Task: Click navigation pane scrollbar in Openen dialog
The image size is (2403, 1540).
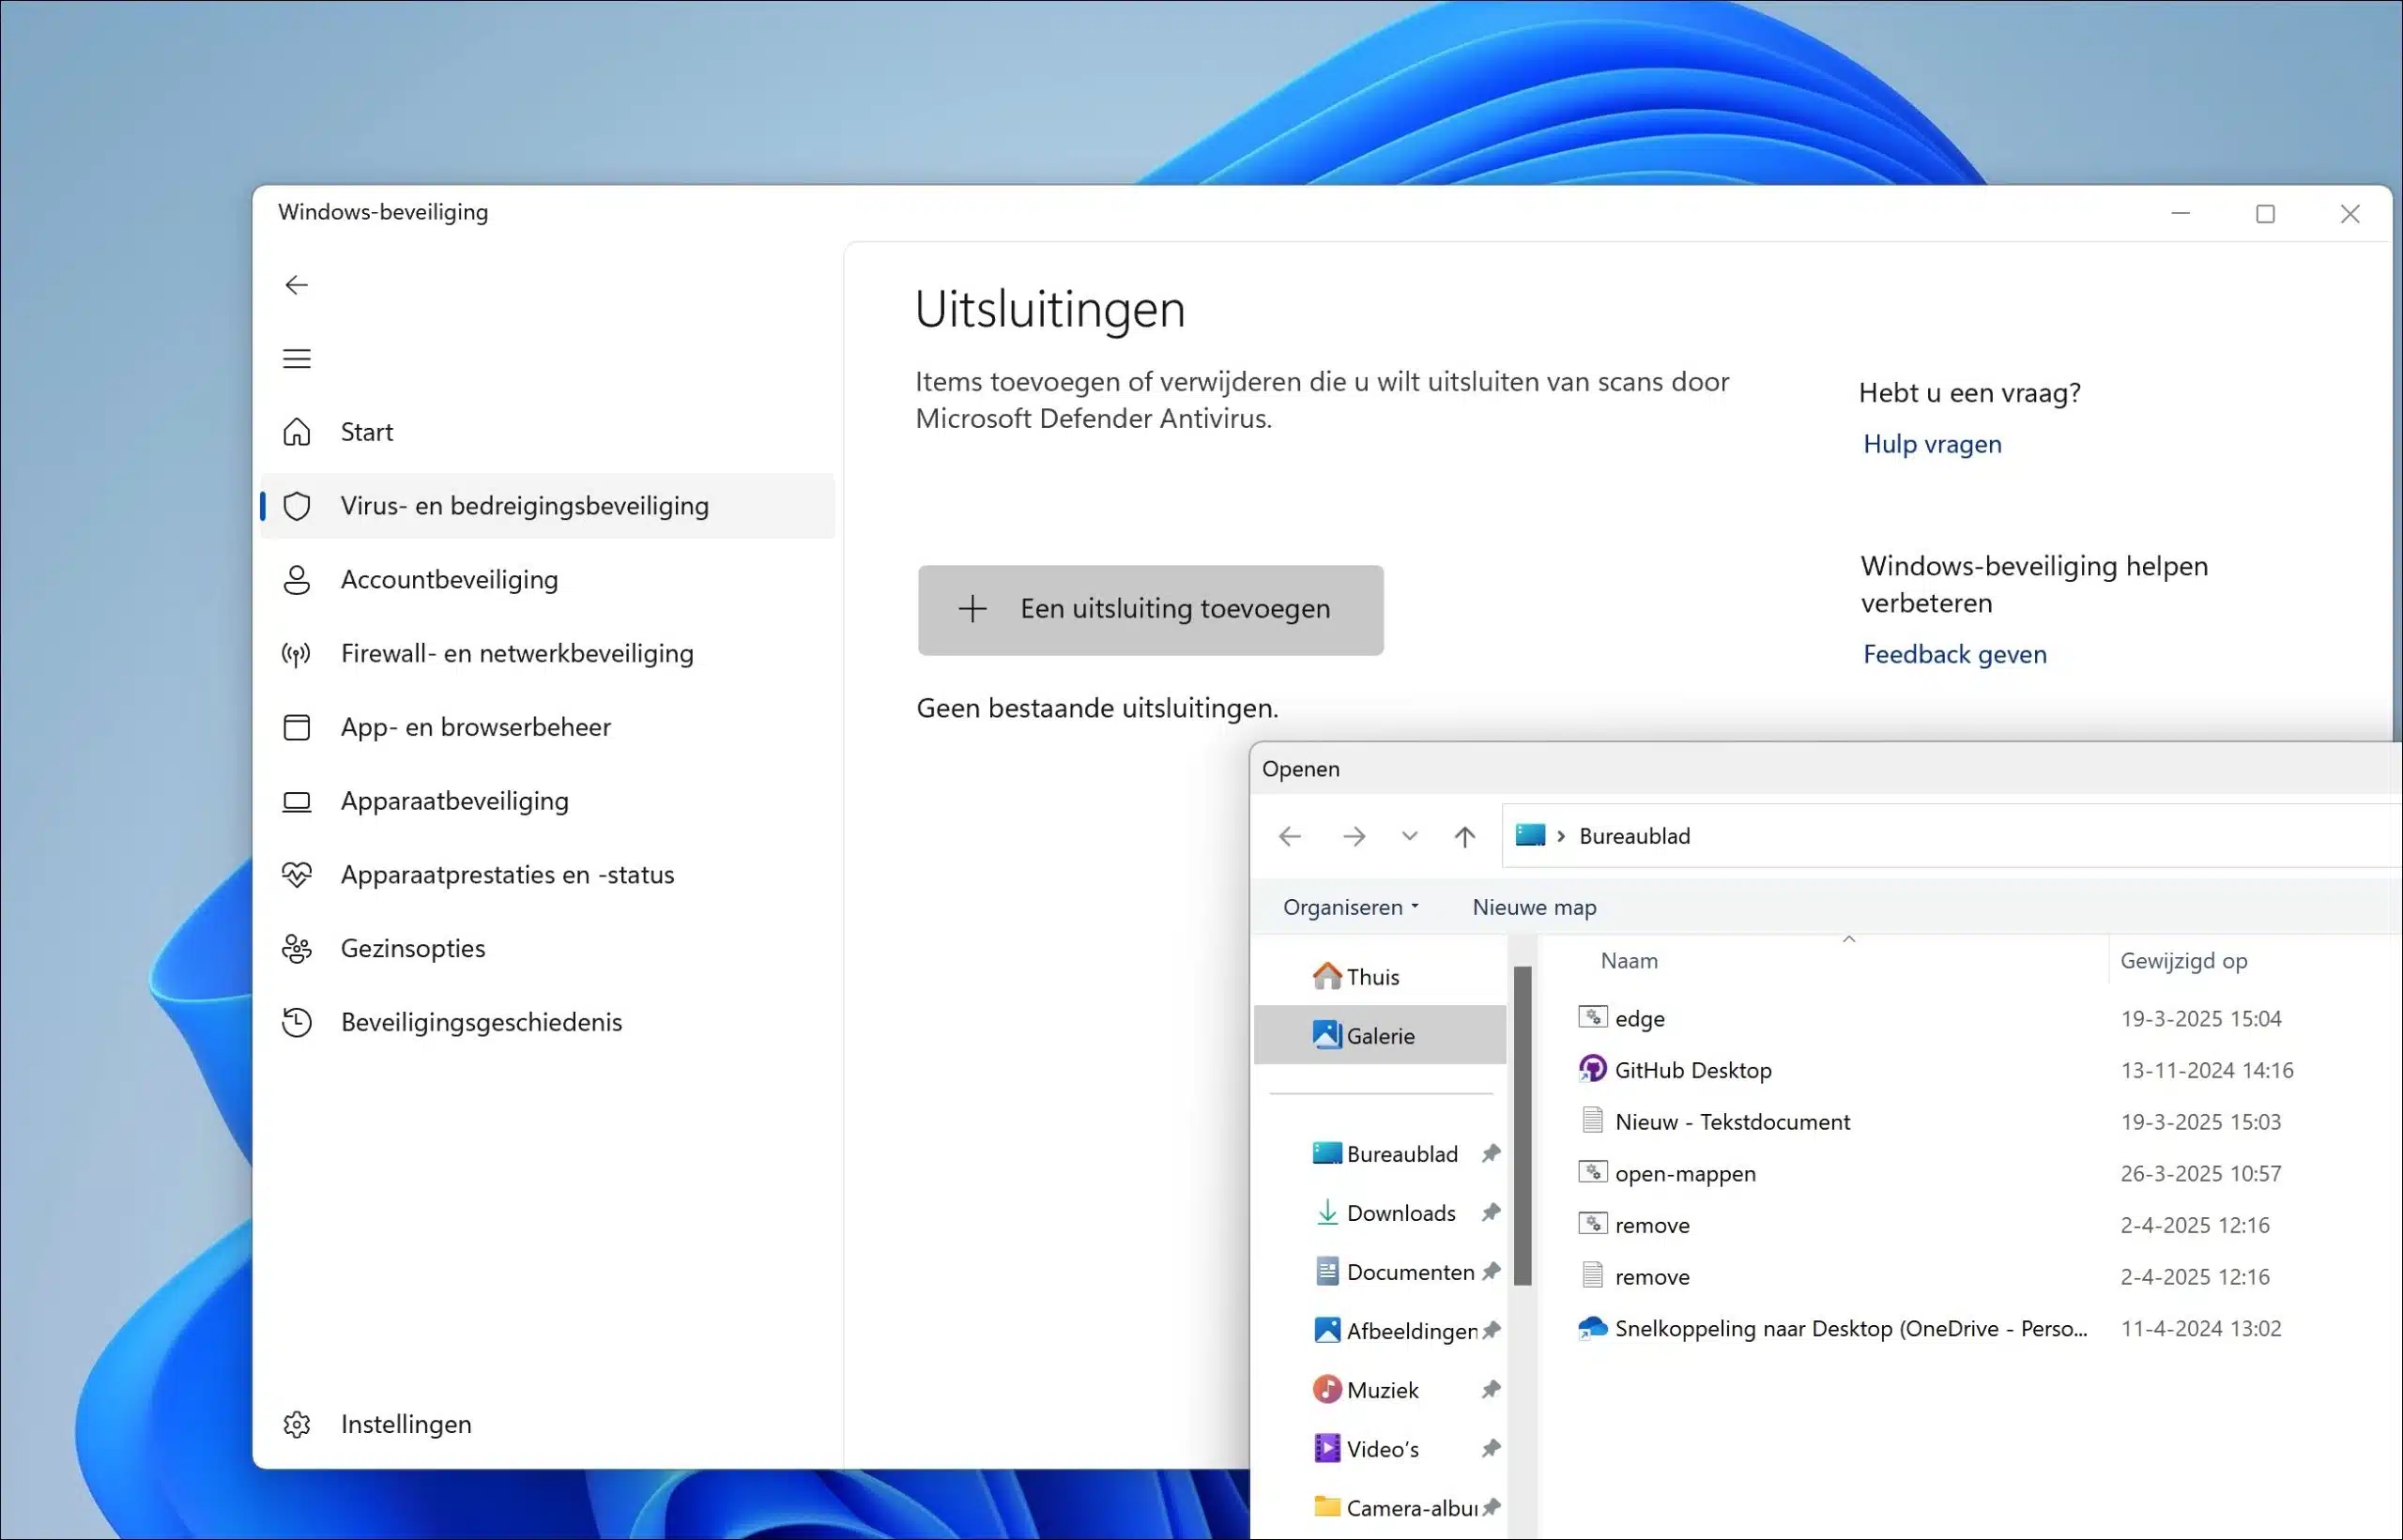Action: [1522, 1125]
